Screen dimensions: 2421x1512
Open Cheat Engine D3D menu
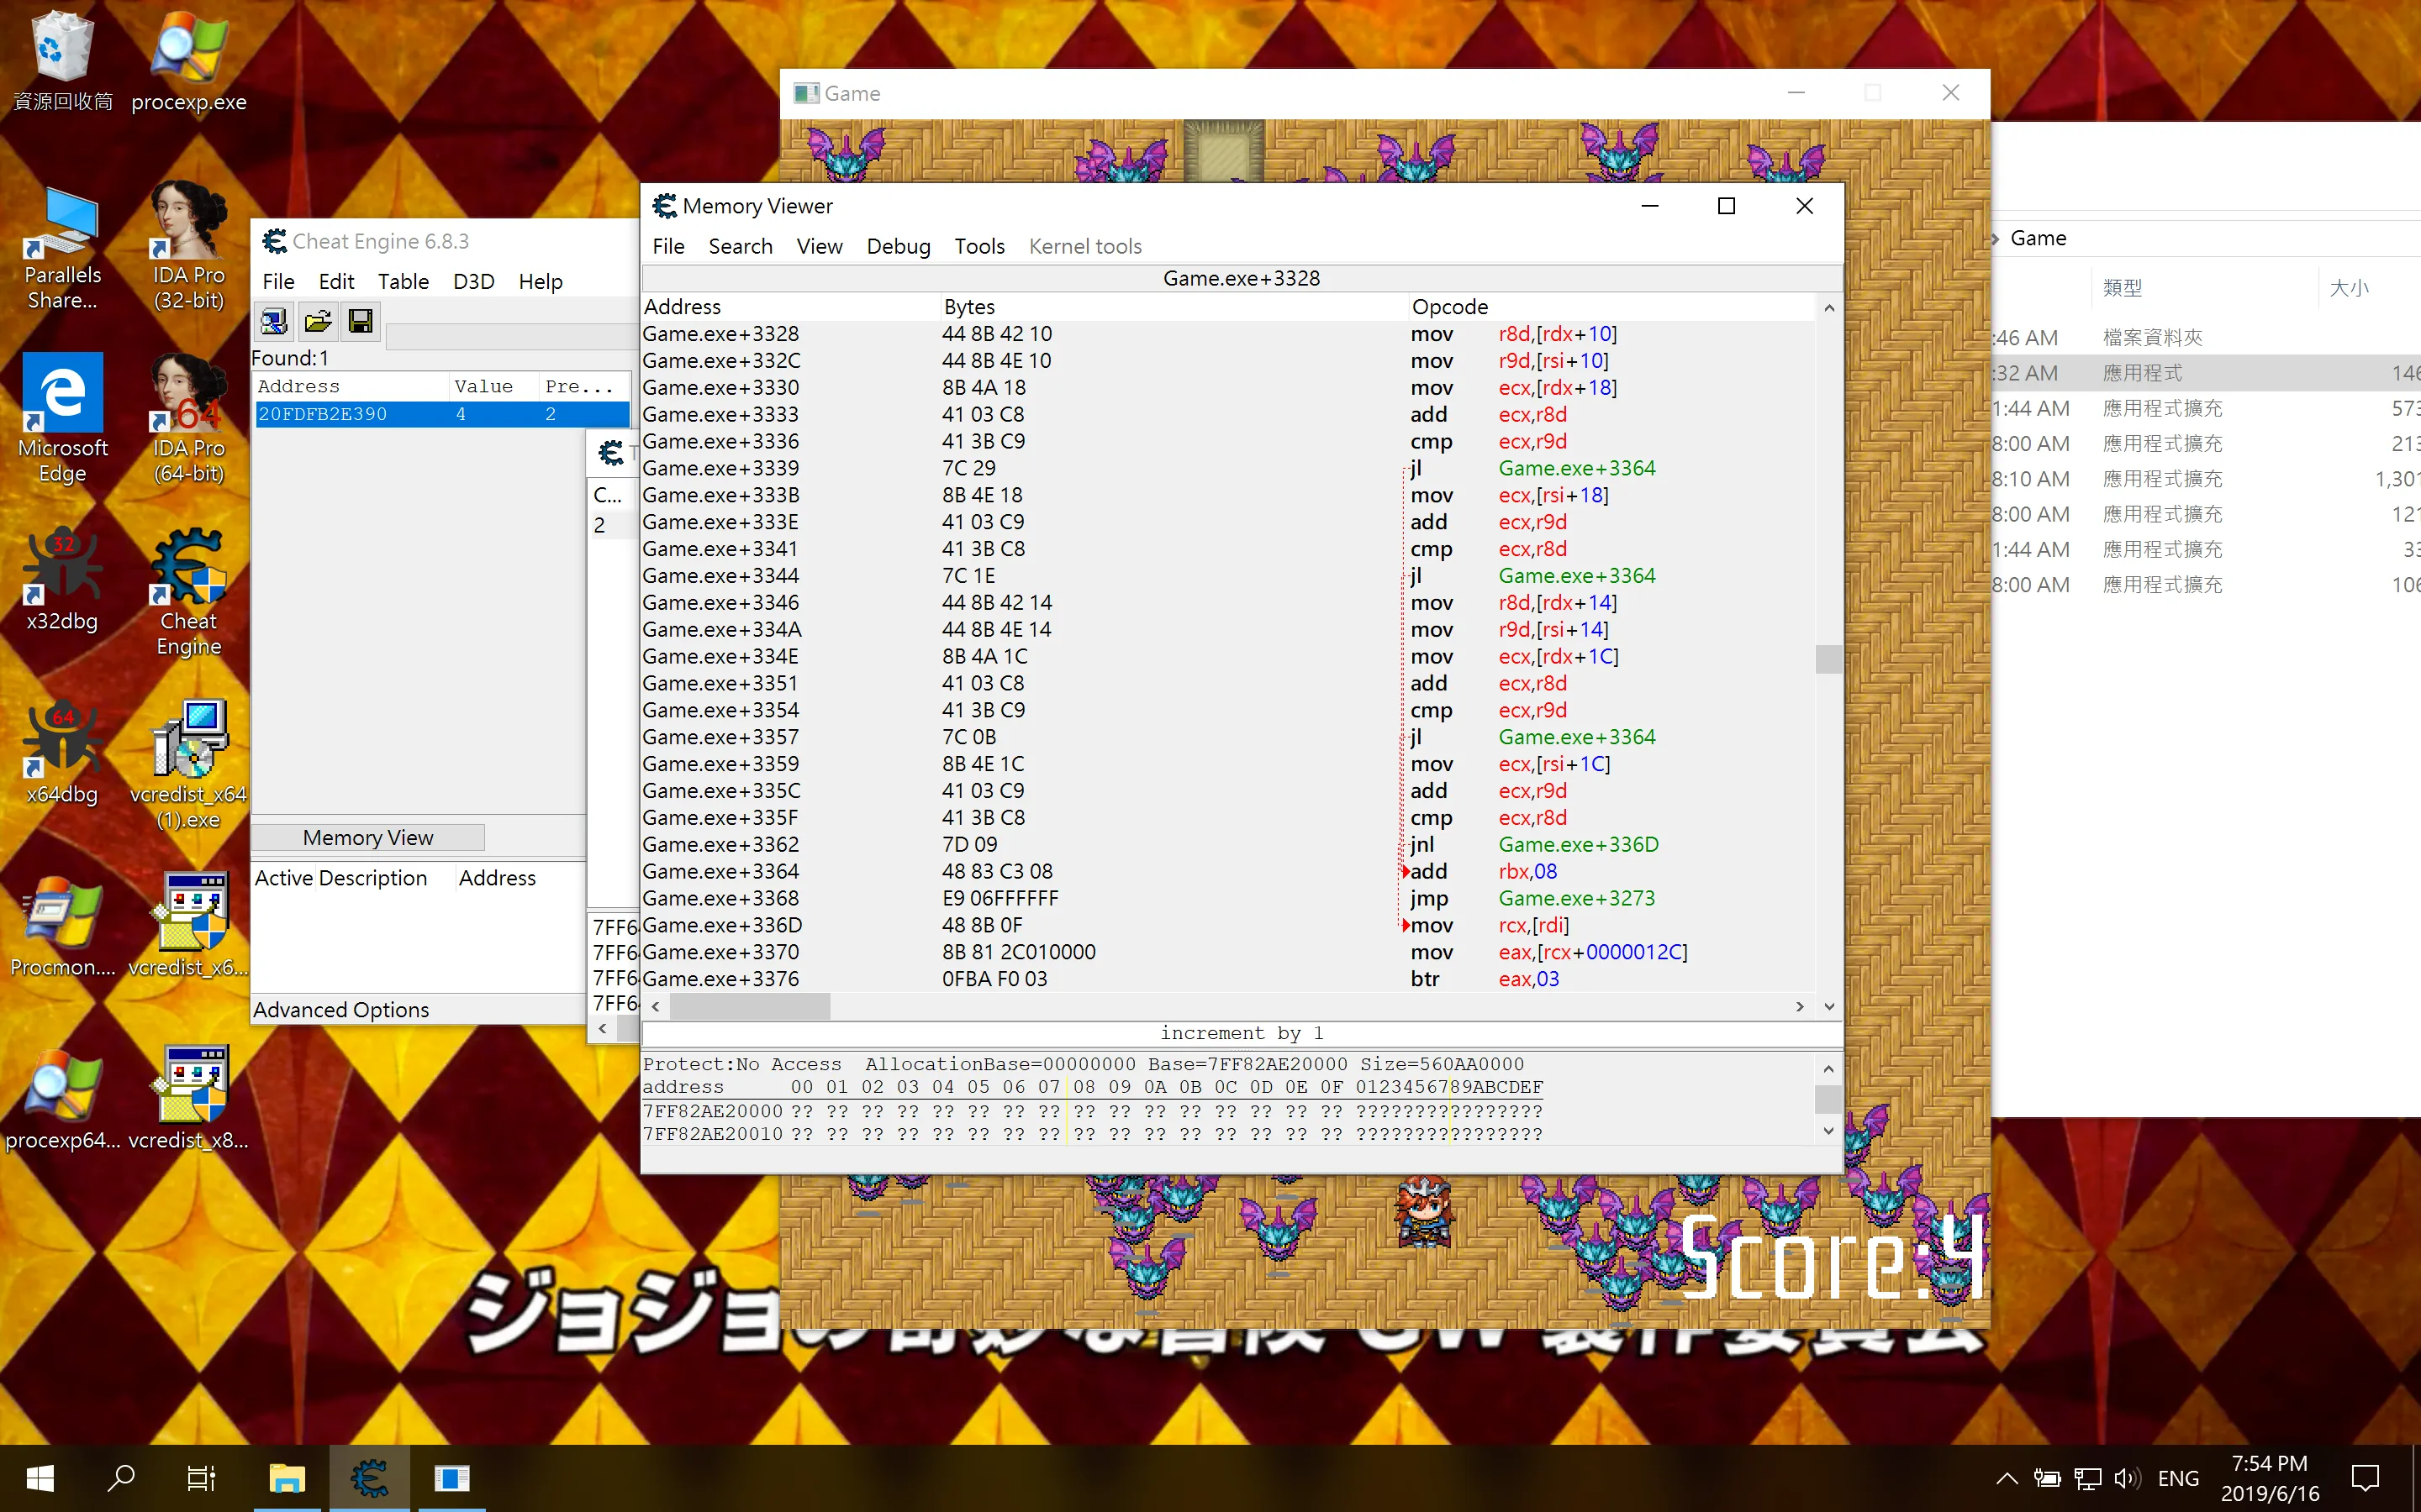473,282
